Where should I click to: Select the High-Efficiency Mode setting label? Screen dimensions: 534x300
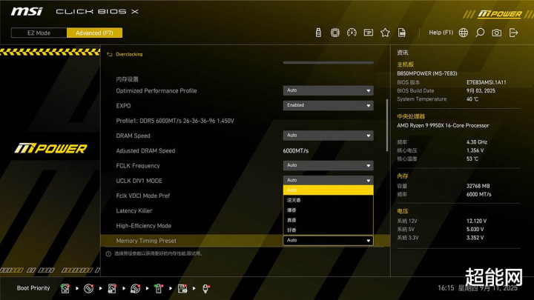[x=143, y=226]
